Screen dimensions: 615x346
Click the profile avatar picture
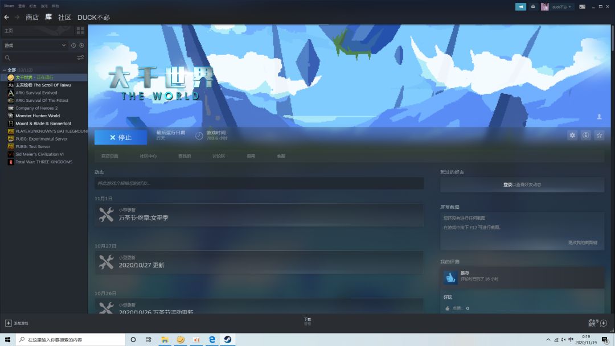[x=545, y=7]
